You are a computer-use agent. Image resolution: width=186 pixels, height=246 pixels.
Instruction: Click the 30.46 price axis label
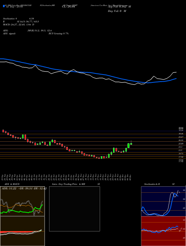click(x=181, y=134)
